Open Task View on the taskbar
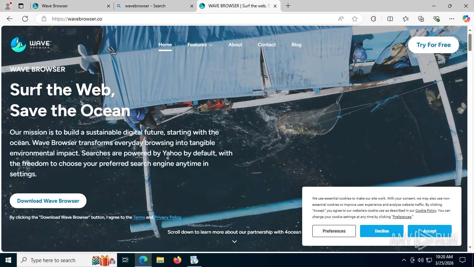Viewport: 474px width, 267px height. point(125,260)
